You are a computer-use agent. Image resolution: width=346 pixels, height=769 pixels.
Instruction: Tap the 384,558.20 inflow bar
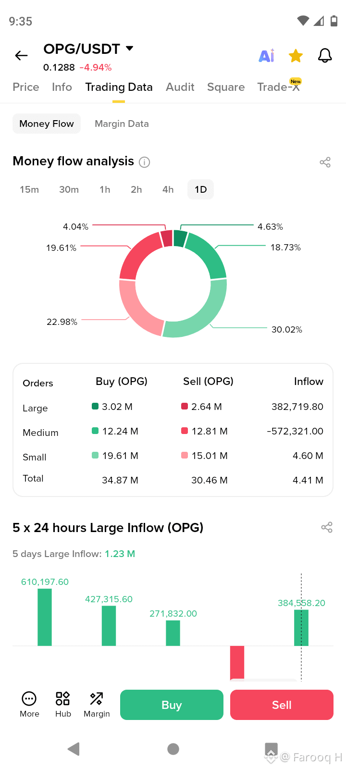click(301, 628)
